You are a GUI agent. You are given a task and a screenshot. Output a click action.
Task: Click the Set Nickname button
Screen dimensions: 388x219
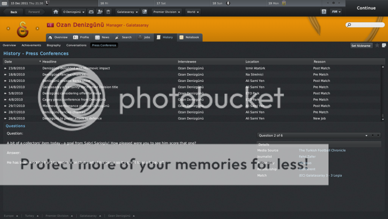click(361, 45)
